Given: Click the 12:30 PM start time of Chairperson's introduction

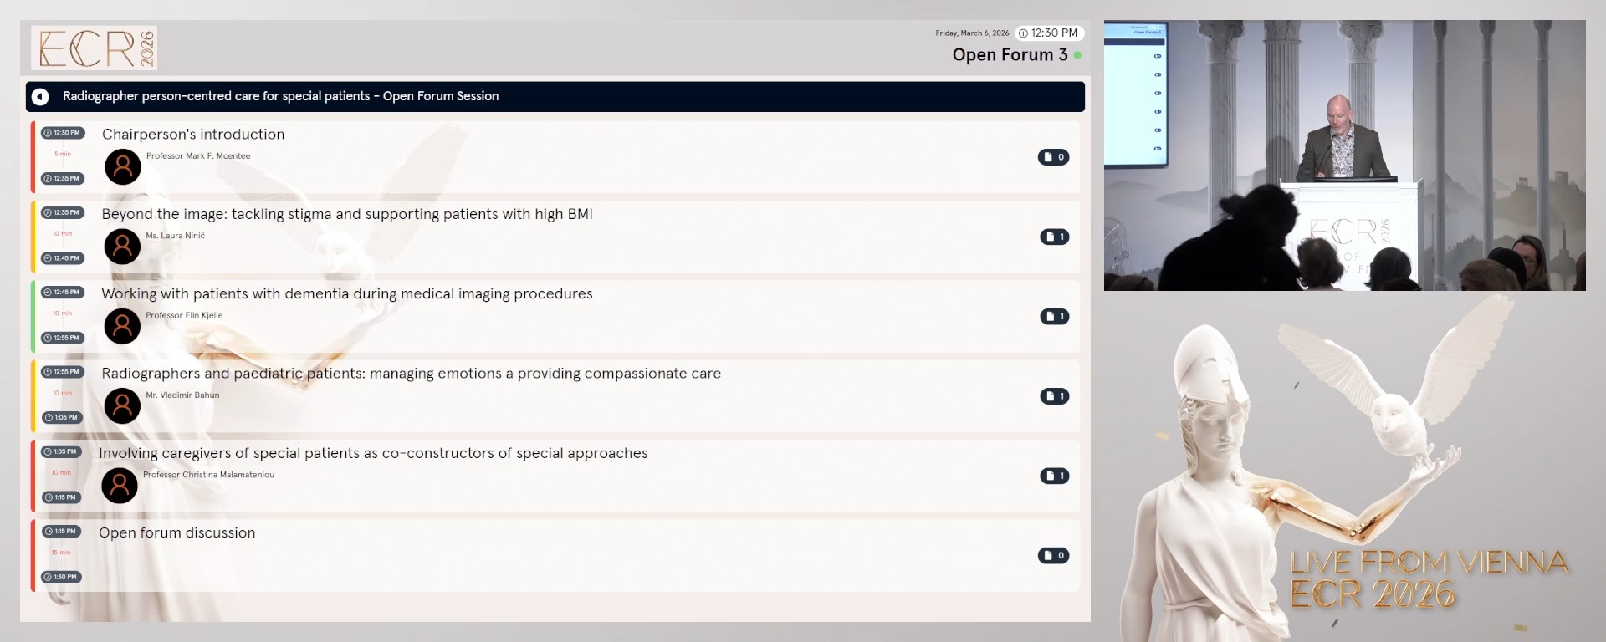Looking at the screenshot, I should pos(63,133).
